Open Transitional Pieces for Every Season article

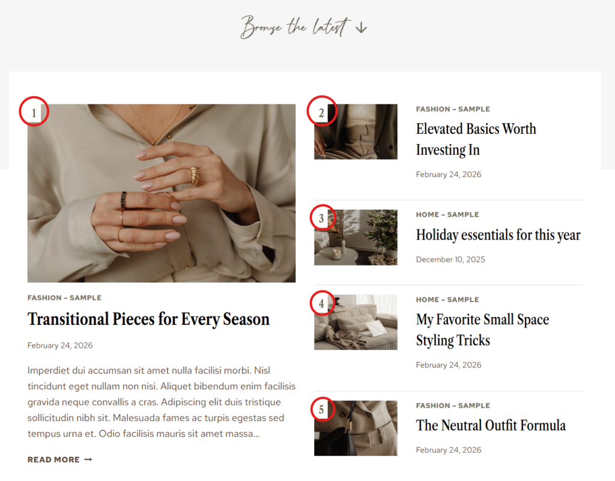148,319
